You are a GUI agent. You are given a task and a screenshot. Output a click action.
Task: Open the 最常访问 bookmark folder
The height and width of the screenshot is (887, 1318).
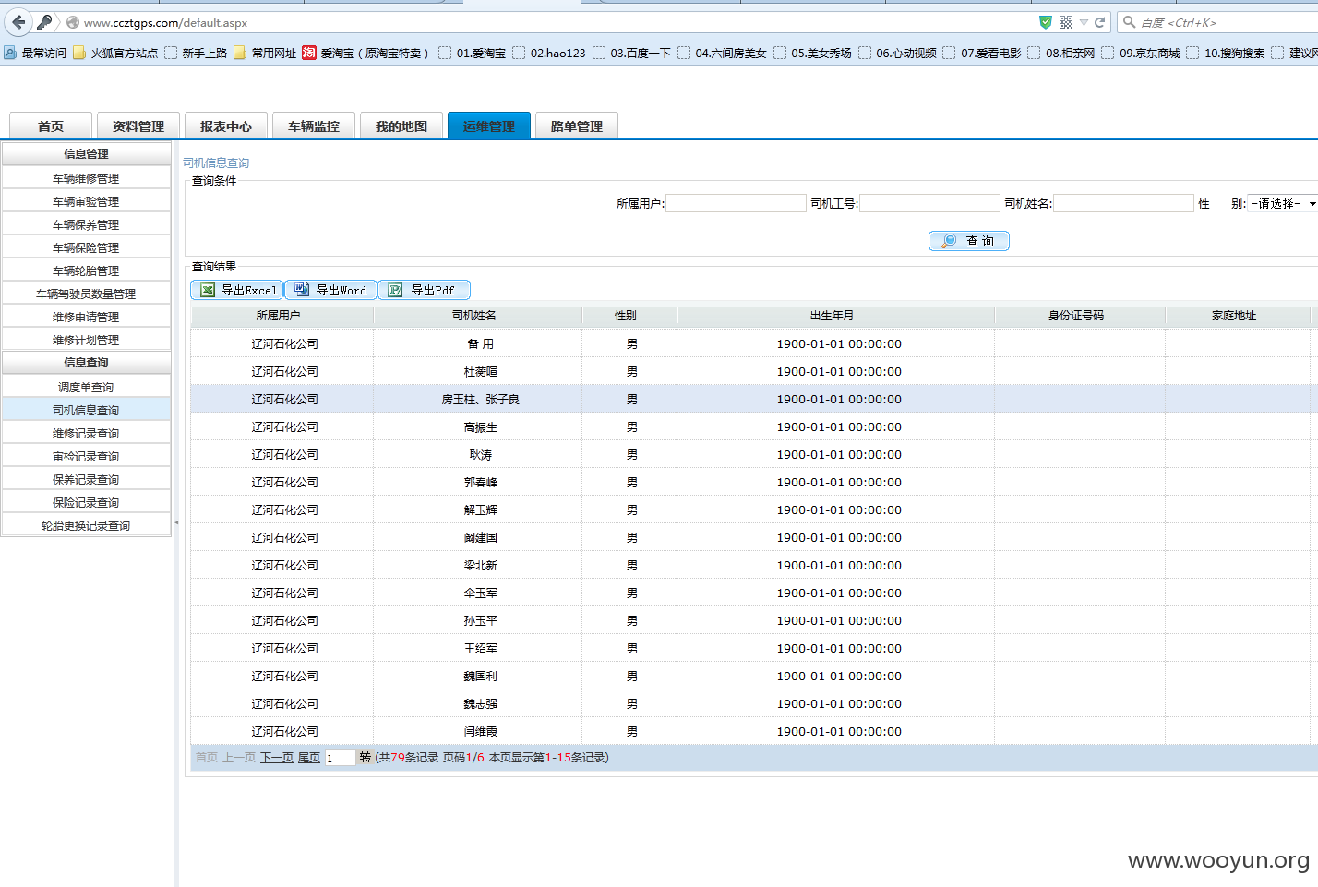pyautogui.click(x=35, y=53)
